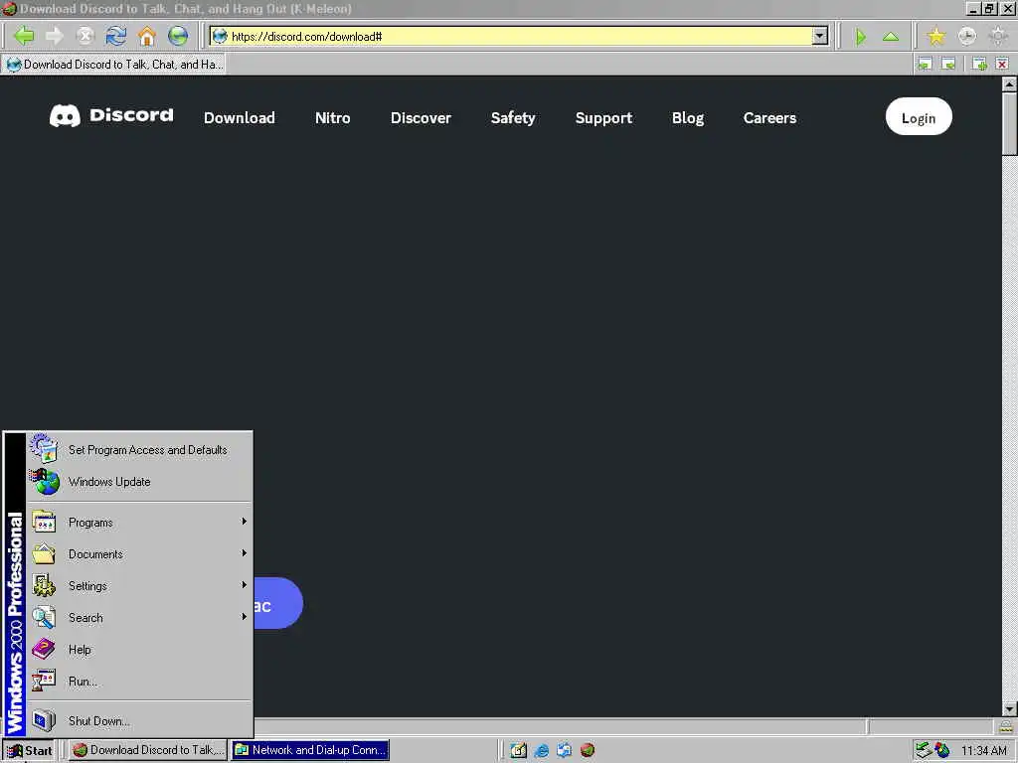Click the blue download button ending in 'ac'
Image resolution: width=1018 pixels, height=763 pixels.
(x=278, y=603)
